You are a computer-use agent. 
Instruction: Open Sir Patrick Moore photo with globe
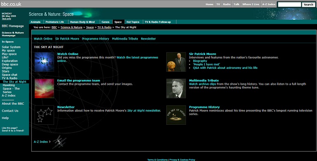click(x=176, y=62)
